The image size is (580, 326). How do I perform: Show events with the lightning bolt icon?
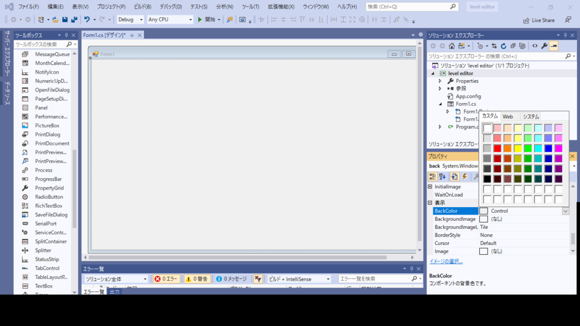pyautogui.click(x=464, y=177)
